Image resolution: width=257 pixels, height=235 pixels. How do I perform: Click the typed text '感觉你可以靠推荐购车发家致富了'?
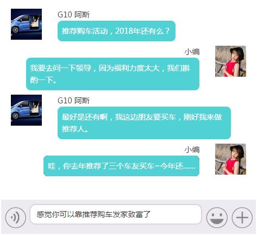pos(93,214)
